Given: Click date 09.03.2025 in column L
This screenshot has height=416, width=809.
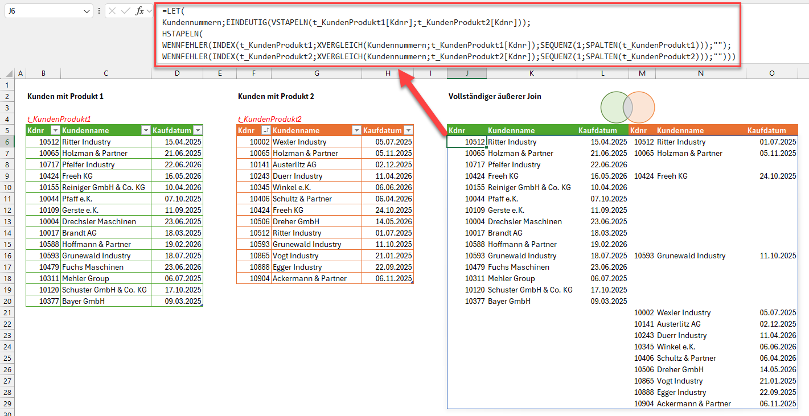Looking at the screenshot, I should [609, 301].
